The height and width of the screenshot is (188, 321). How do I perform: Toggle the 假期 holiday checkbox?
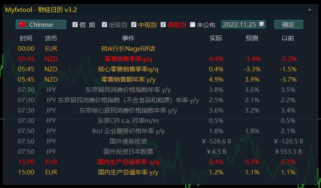pyautogui.click(x=75, y=25)
